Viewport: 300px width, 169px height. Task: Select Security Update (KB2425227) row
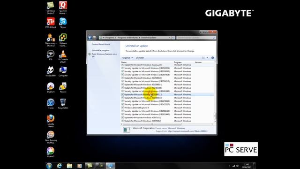pyautogui.click(x=167, y=104)
